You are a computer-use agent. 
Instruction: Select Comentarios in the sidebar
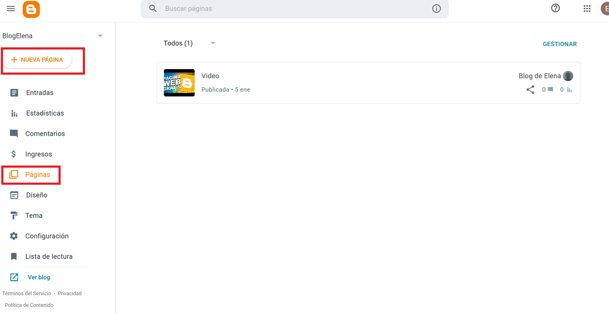pyautogui.click(x=45, y=134)
